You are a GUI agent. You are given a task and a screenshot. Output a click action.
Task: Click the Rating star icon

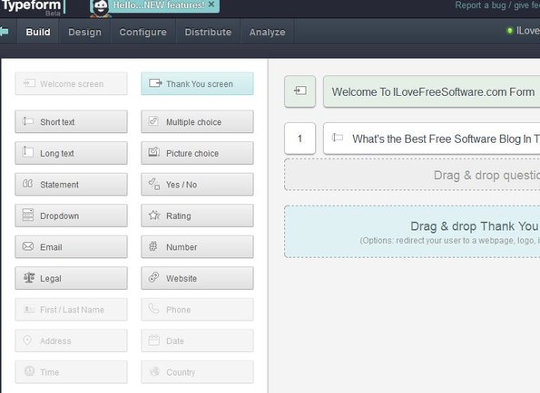point(154,216)
